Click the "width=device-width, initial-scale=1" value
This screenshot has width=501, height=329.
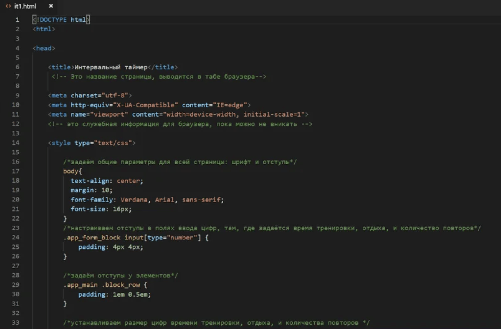(x=234, y=114)
